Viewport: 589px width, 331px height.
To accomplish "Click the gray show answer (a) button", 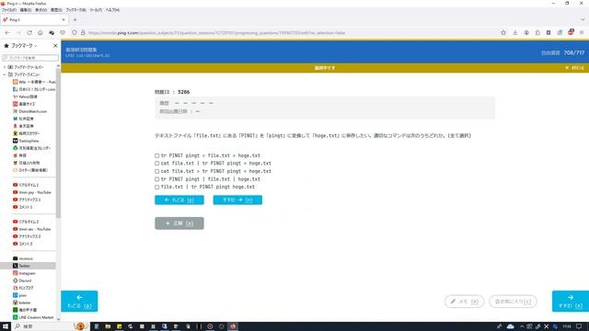I will (x=179, y=223).
